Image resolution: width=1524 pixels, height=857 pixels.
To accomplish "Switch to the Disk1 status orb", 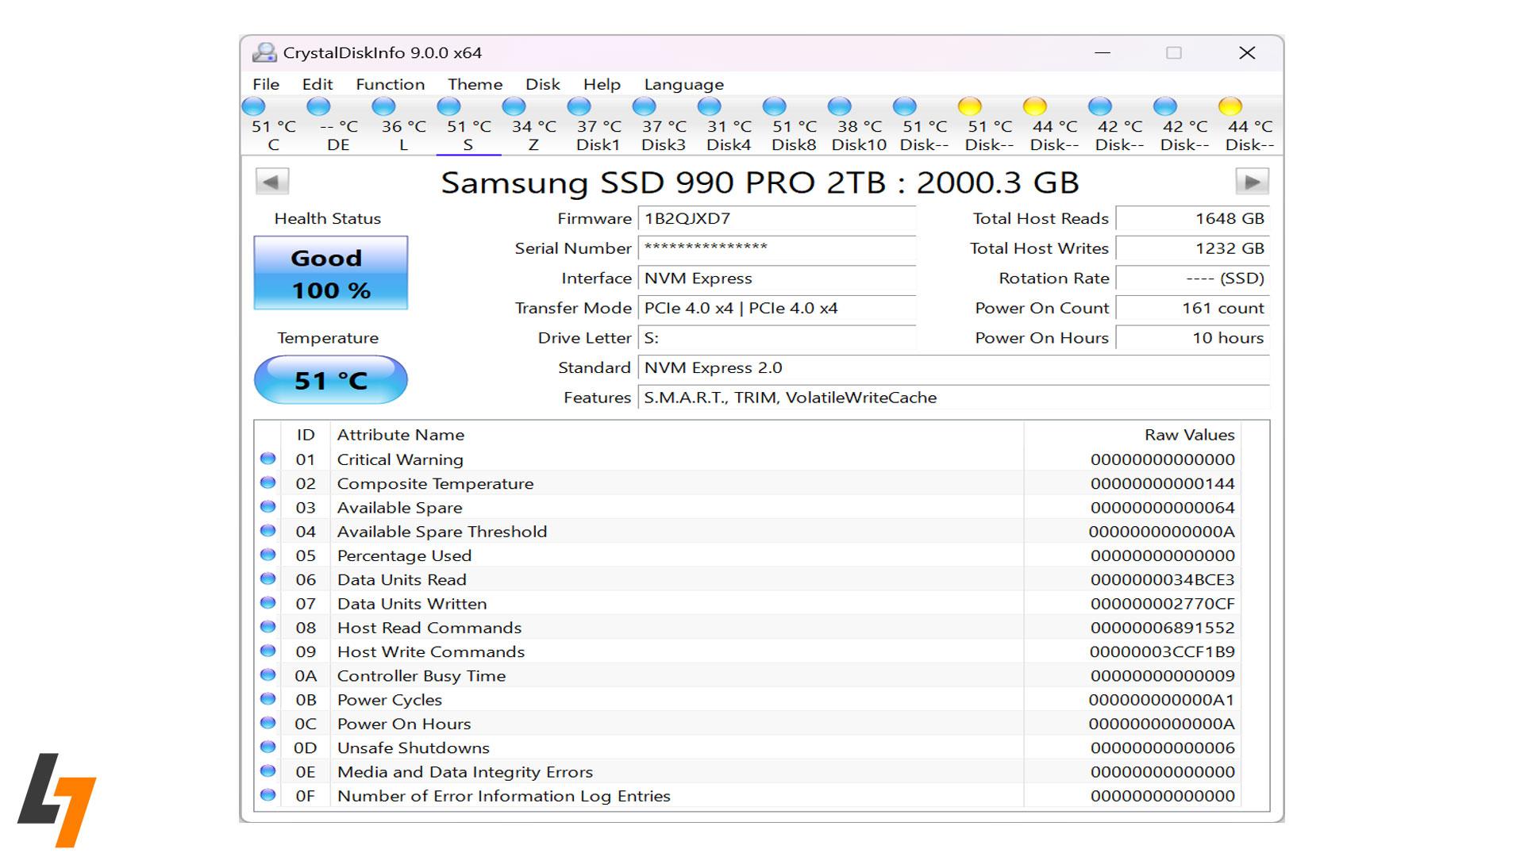I will click(579, 106).
